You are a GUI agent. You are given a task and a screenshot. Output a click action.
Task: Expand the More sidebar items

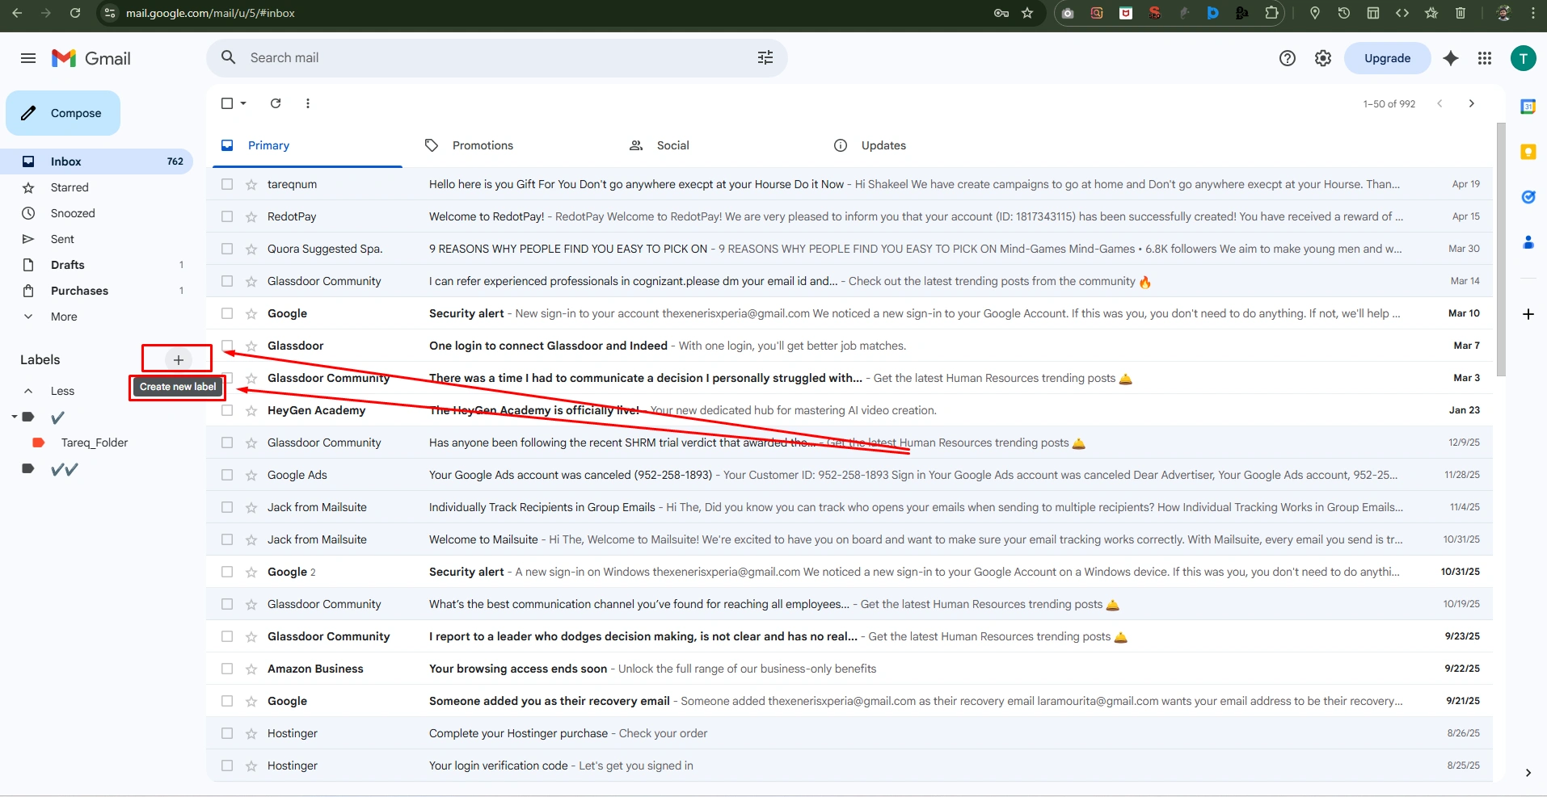64,317
